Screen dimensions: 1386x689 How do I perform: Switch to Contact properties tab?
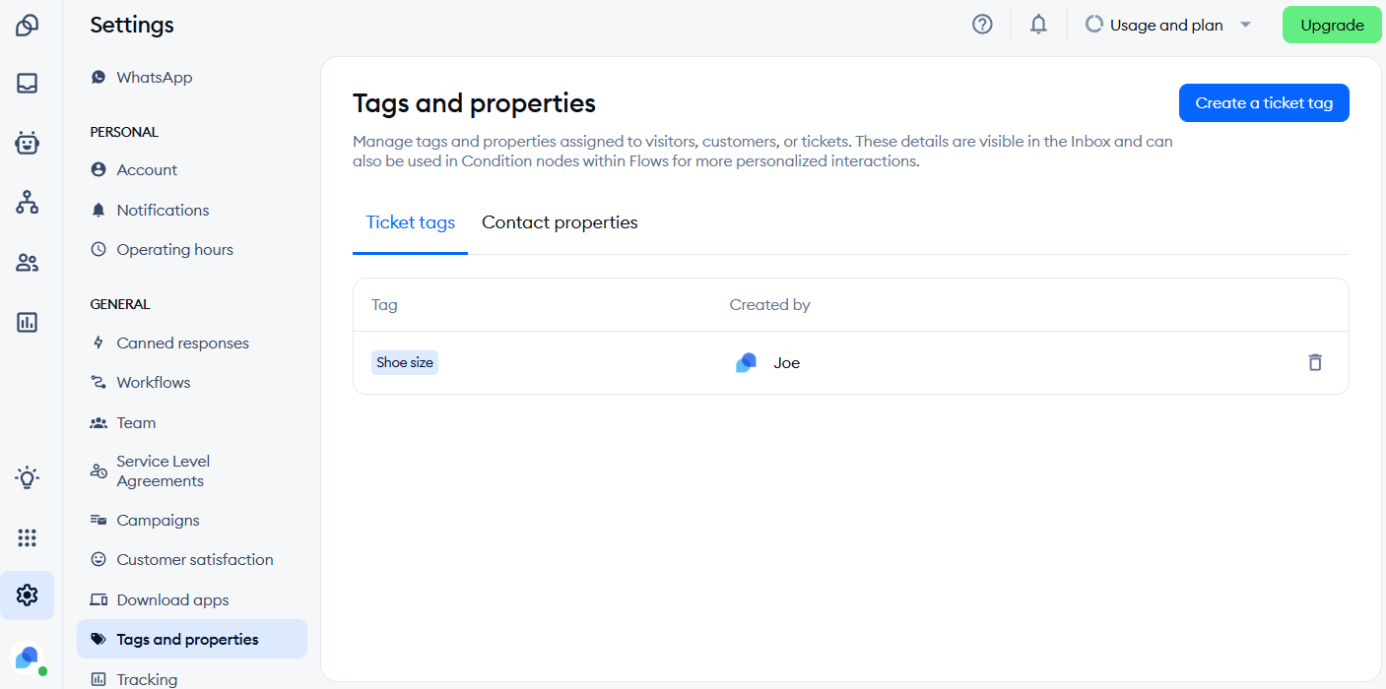(x=560, y=222)
